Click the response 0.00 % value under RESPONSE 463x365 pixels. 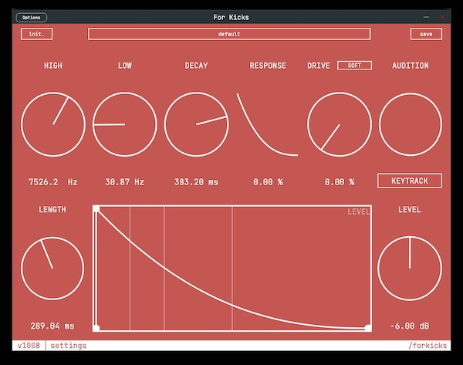click(268, 182)
